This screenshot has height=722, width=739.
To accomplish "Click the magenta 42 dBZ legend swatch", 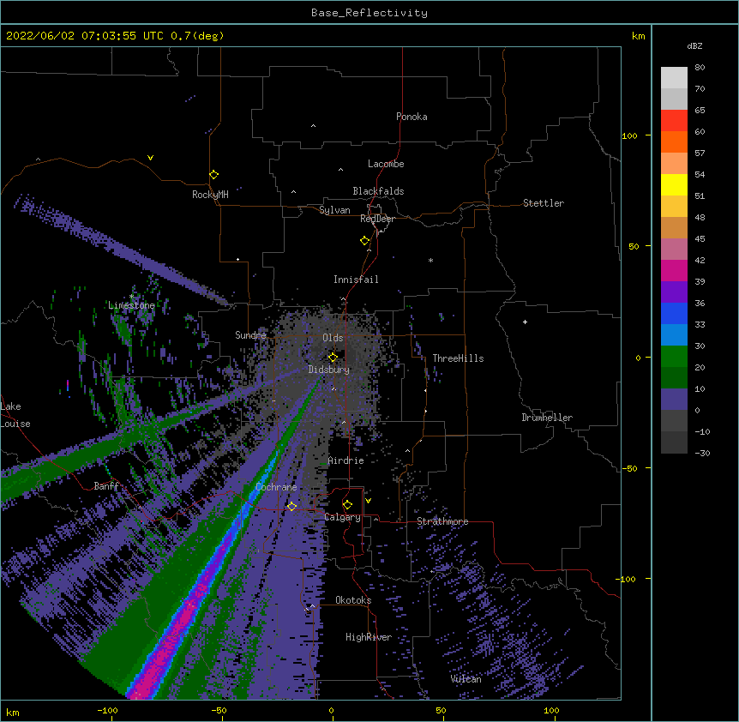I will [674, 270].
